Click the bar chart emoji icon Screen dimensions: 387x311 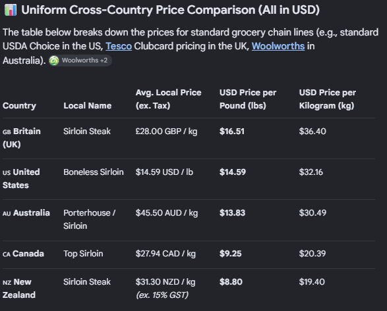click(x=11, y=10)
